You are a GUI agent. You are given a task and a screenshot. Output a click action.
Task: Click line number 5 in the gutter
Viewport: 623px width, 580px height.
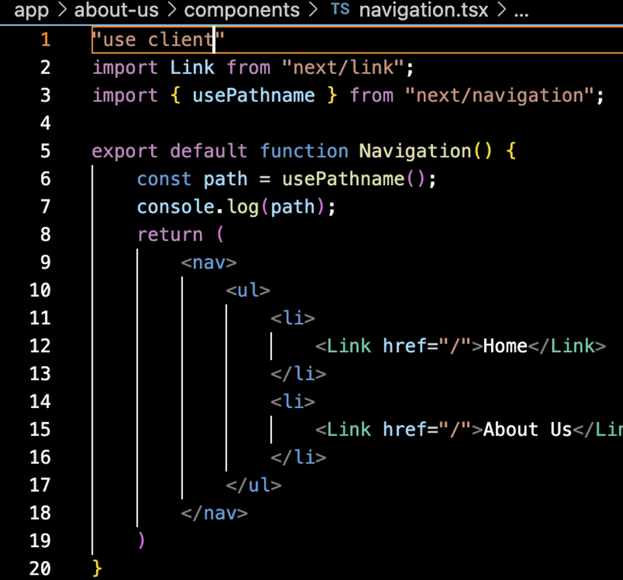(45, 151)
